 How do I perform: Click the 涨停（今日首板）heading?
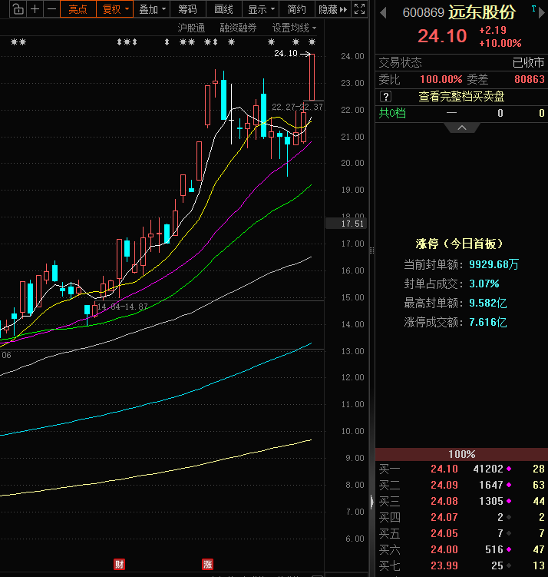[x=459, y=244]
